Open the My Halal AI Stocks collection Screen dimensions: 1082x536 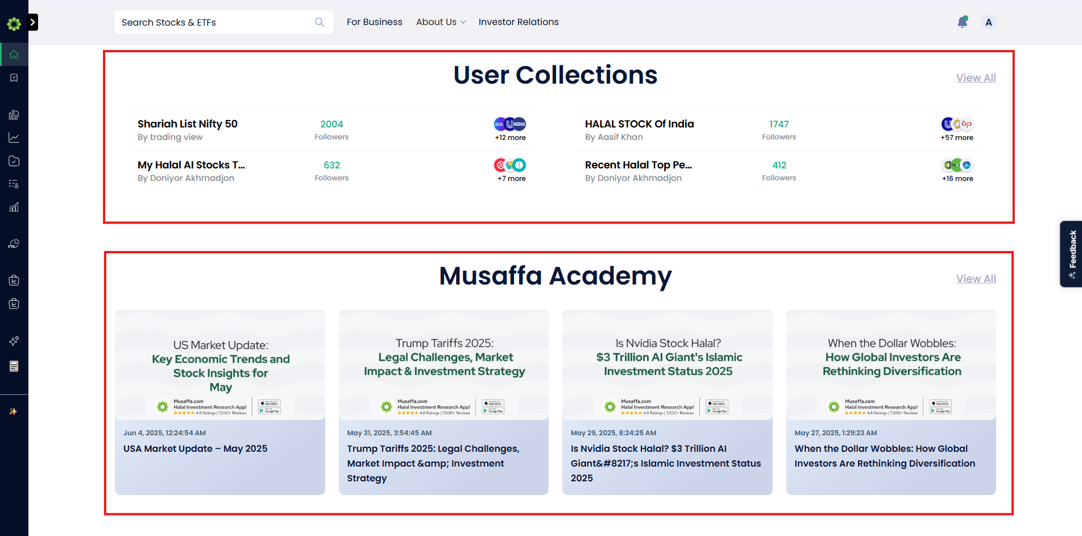tap(191, 165)
